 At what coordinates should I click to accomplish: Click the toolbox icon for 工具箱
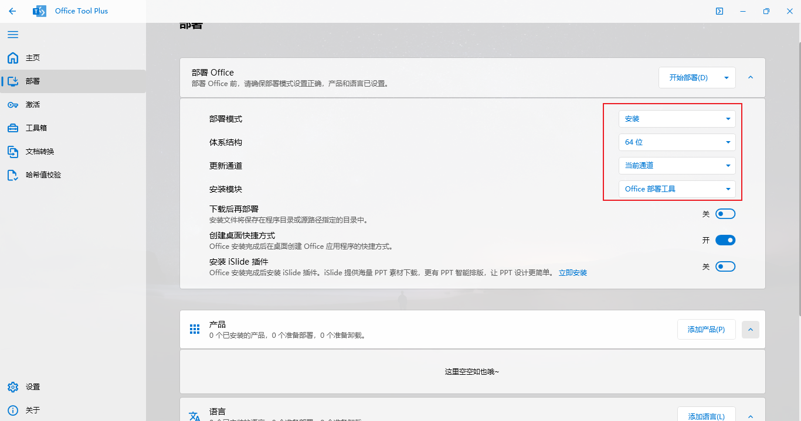pos(12,128)
